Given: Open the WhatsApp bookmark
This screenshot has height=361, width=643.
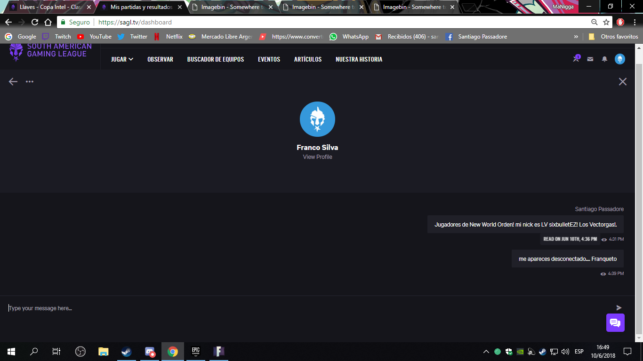Looking at the screenshot, I should (349, 36).
